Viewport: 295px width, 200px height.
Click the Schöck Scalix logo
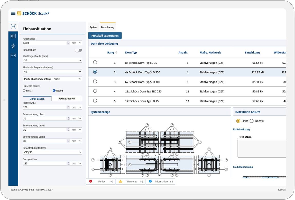pos(33,13)
